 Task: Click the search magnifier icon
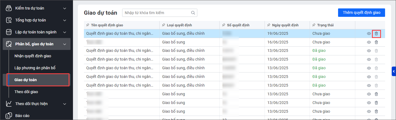tap(193, 13)
